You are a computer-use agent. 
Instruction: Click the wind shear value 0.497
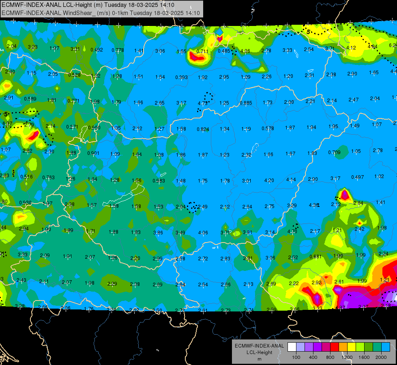click(x=358, y=177)
